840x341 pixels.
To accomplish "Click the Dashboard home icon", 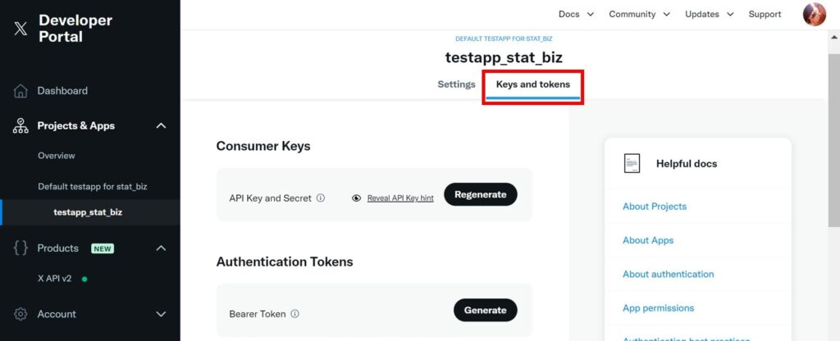I will [x=21, y=91].
